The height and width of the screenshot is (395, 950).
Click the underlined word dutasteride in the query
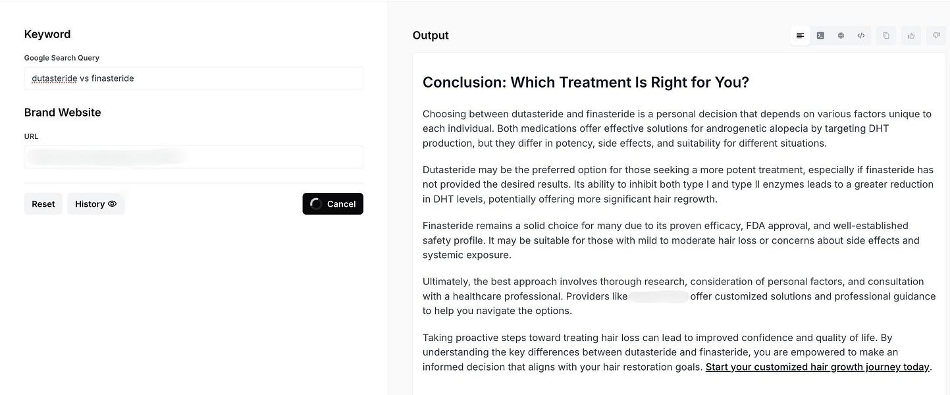pyautogui.click(x=55, y=78)
